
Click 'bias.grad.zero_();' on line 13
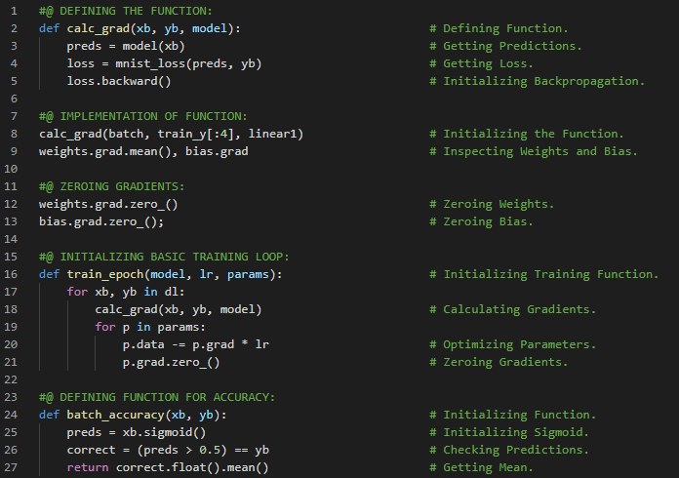click(x=101, y=221)
